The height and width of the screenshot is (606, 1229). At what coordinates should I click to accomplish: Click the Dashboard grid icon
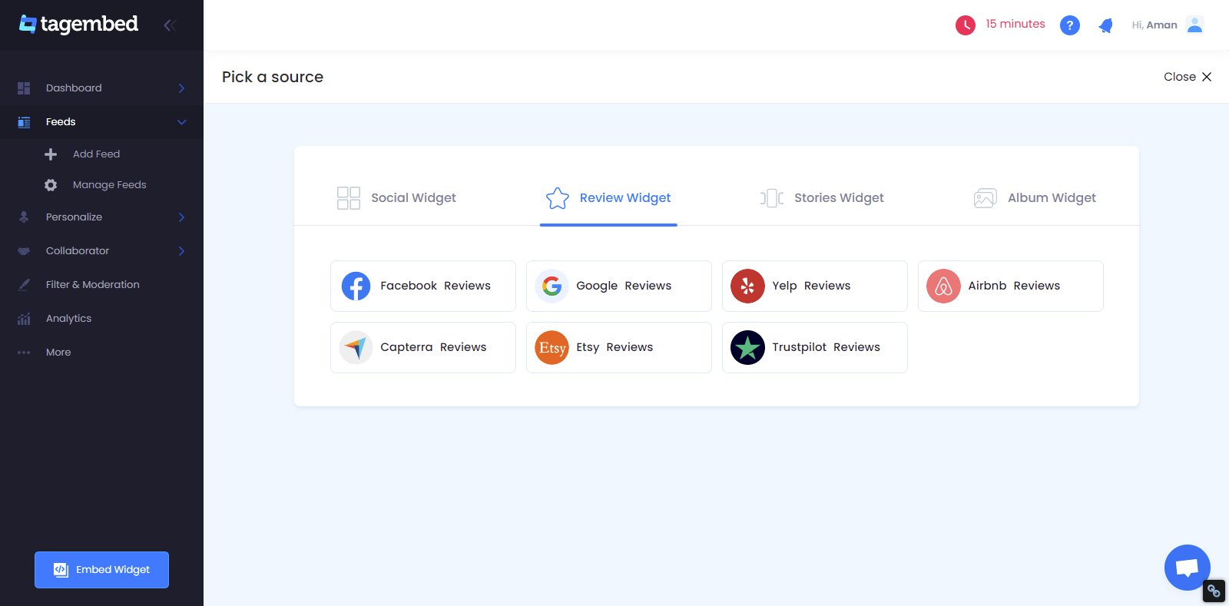24,88
